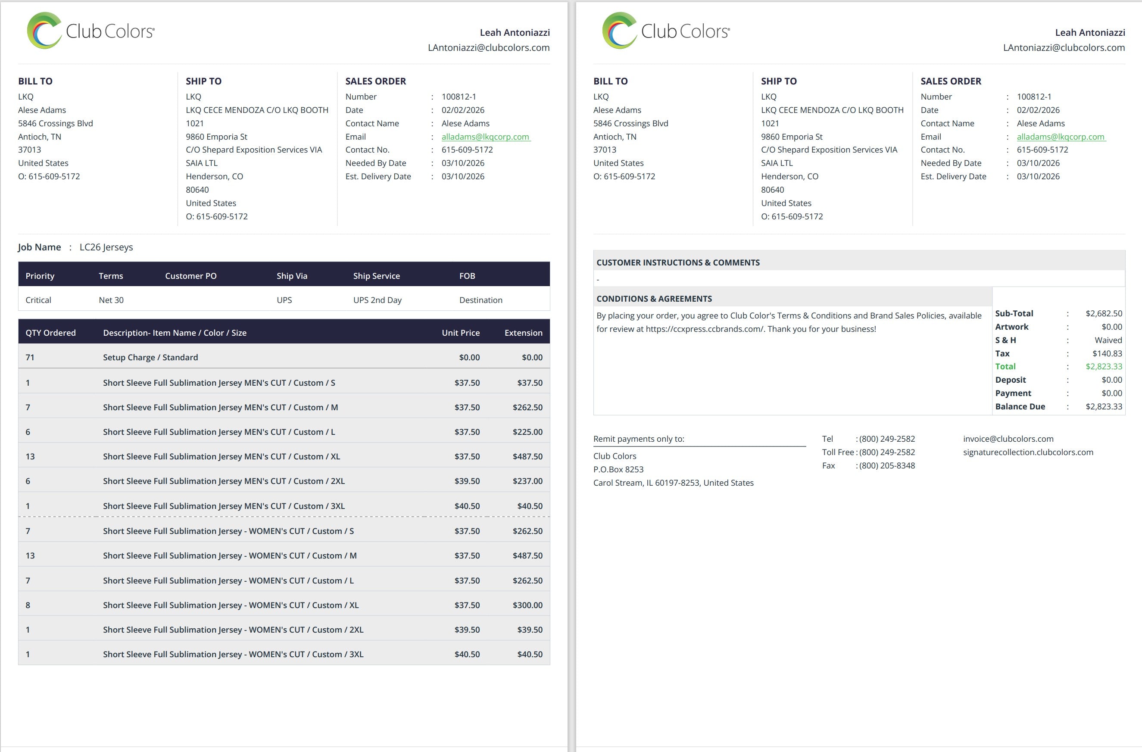The height and width of the screenshot is (752, 1142).
Task: Click the Club Colors logo on right page
Action: pos(665,31)
